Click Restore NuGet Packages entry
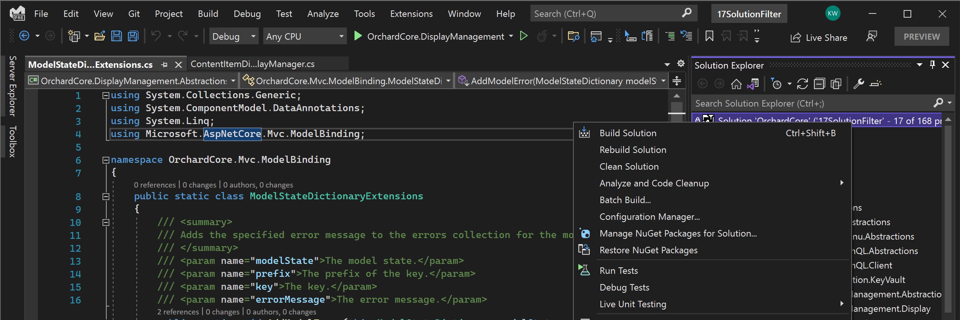 pos(712,250)
